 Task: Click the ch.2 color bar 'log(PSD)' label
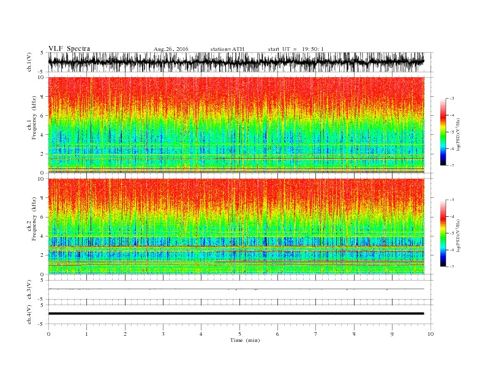point(457,235)
